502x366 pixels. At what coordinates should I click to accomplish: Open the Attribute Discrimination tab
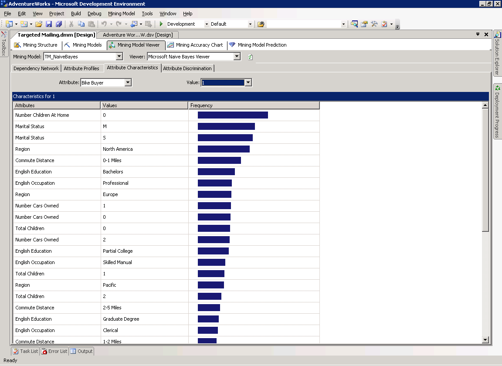click(x=187, y=68)
